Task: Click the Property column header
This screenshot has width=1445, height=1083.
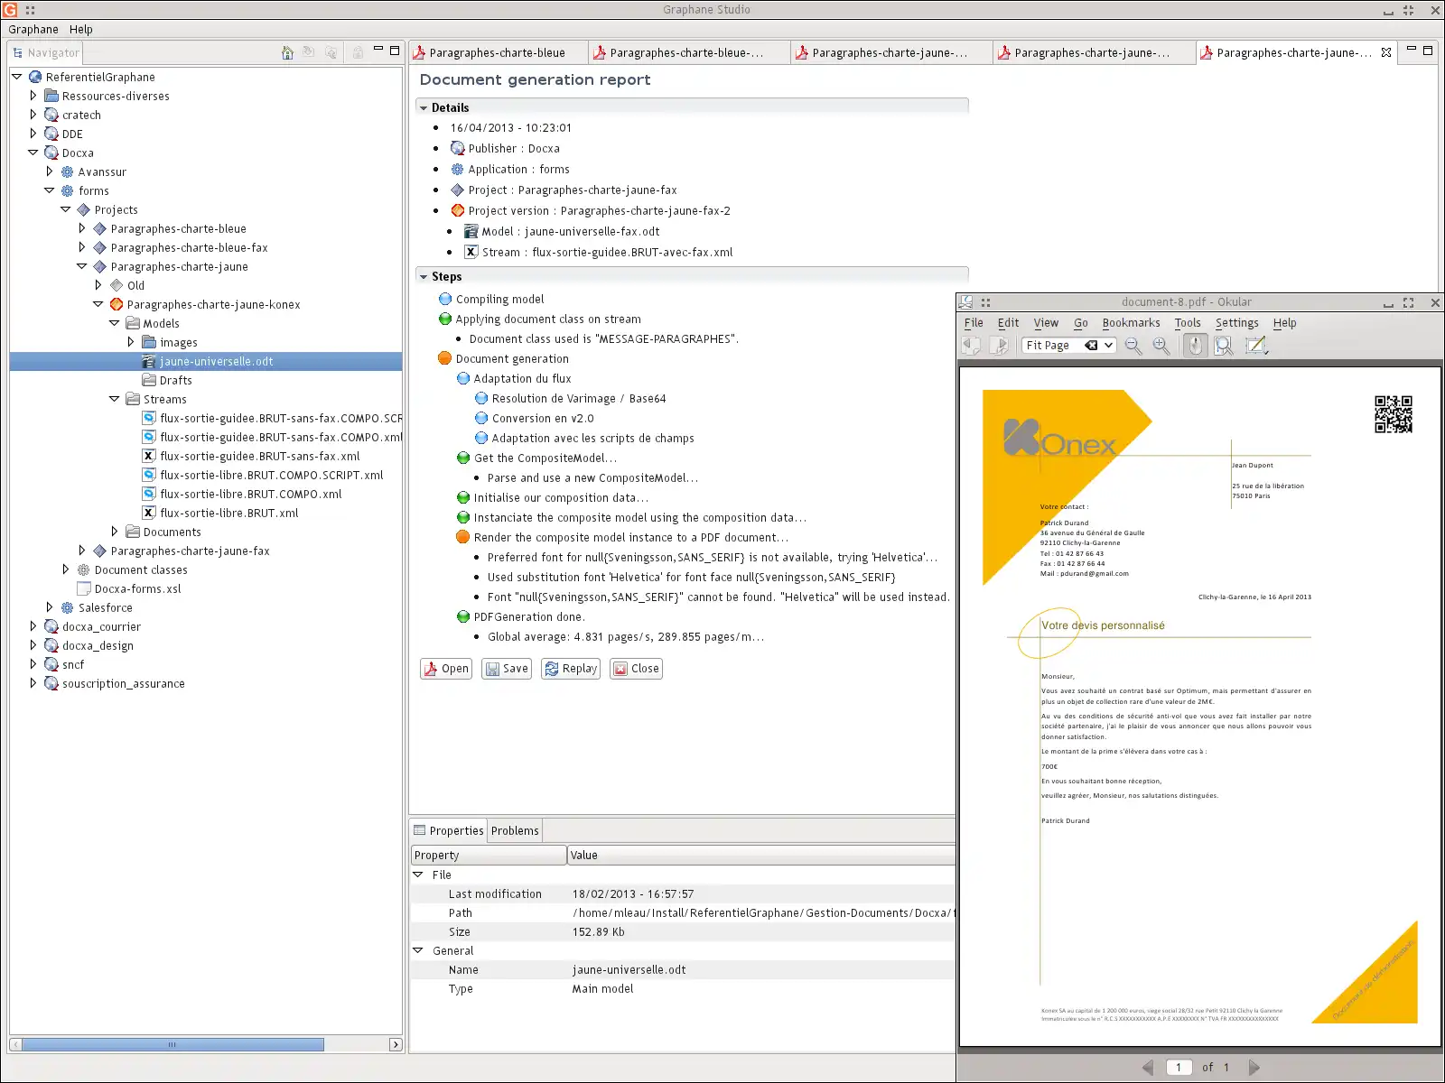Action: 489,856
